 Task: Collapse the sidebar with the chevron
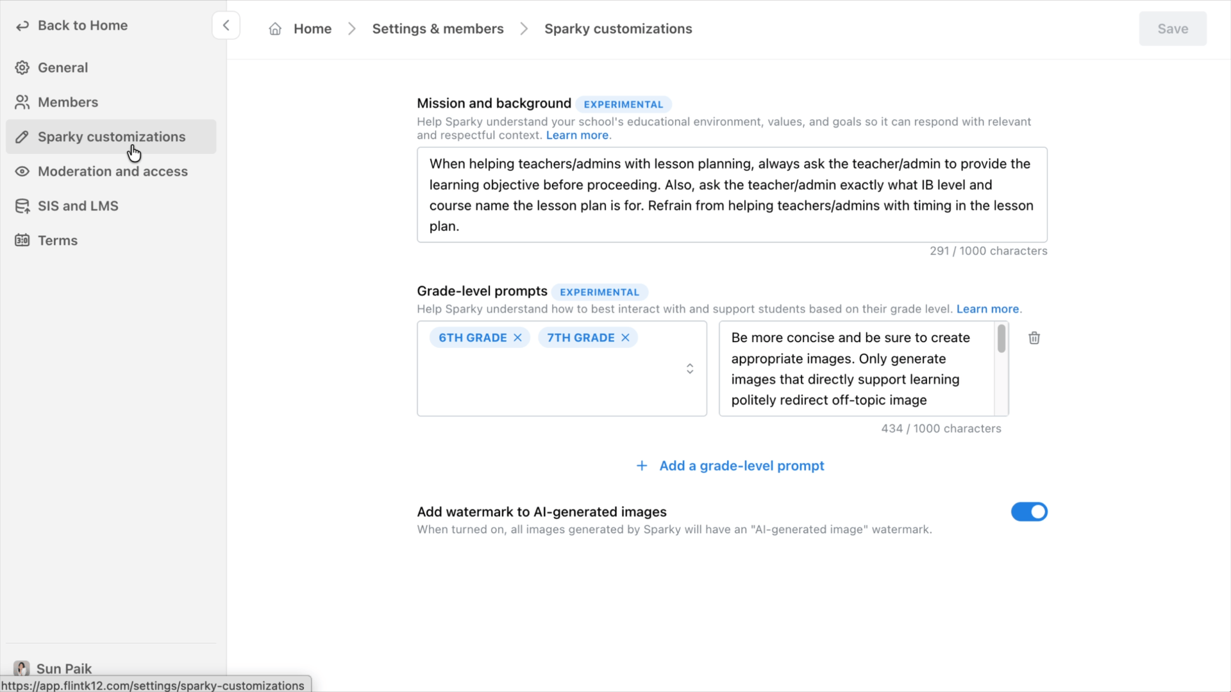[x=226, y=25]
